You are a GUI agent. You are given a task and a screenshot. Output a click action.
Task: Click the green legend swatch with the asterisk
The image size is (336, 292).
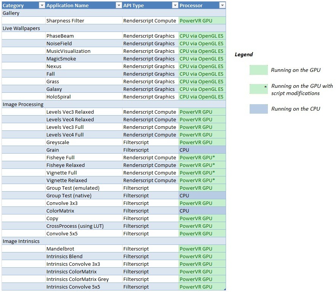click(258, 89)
